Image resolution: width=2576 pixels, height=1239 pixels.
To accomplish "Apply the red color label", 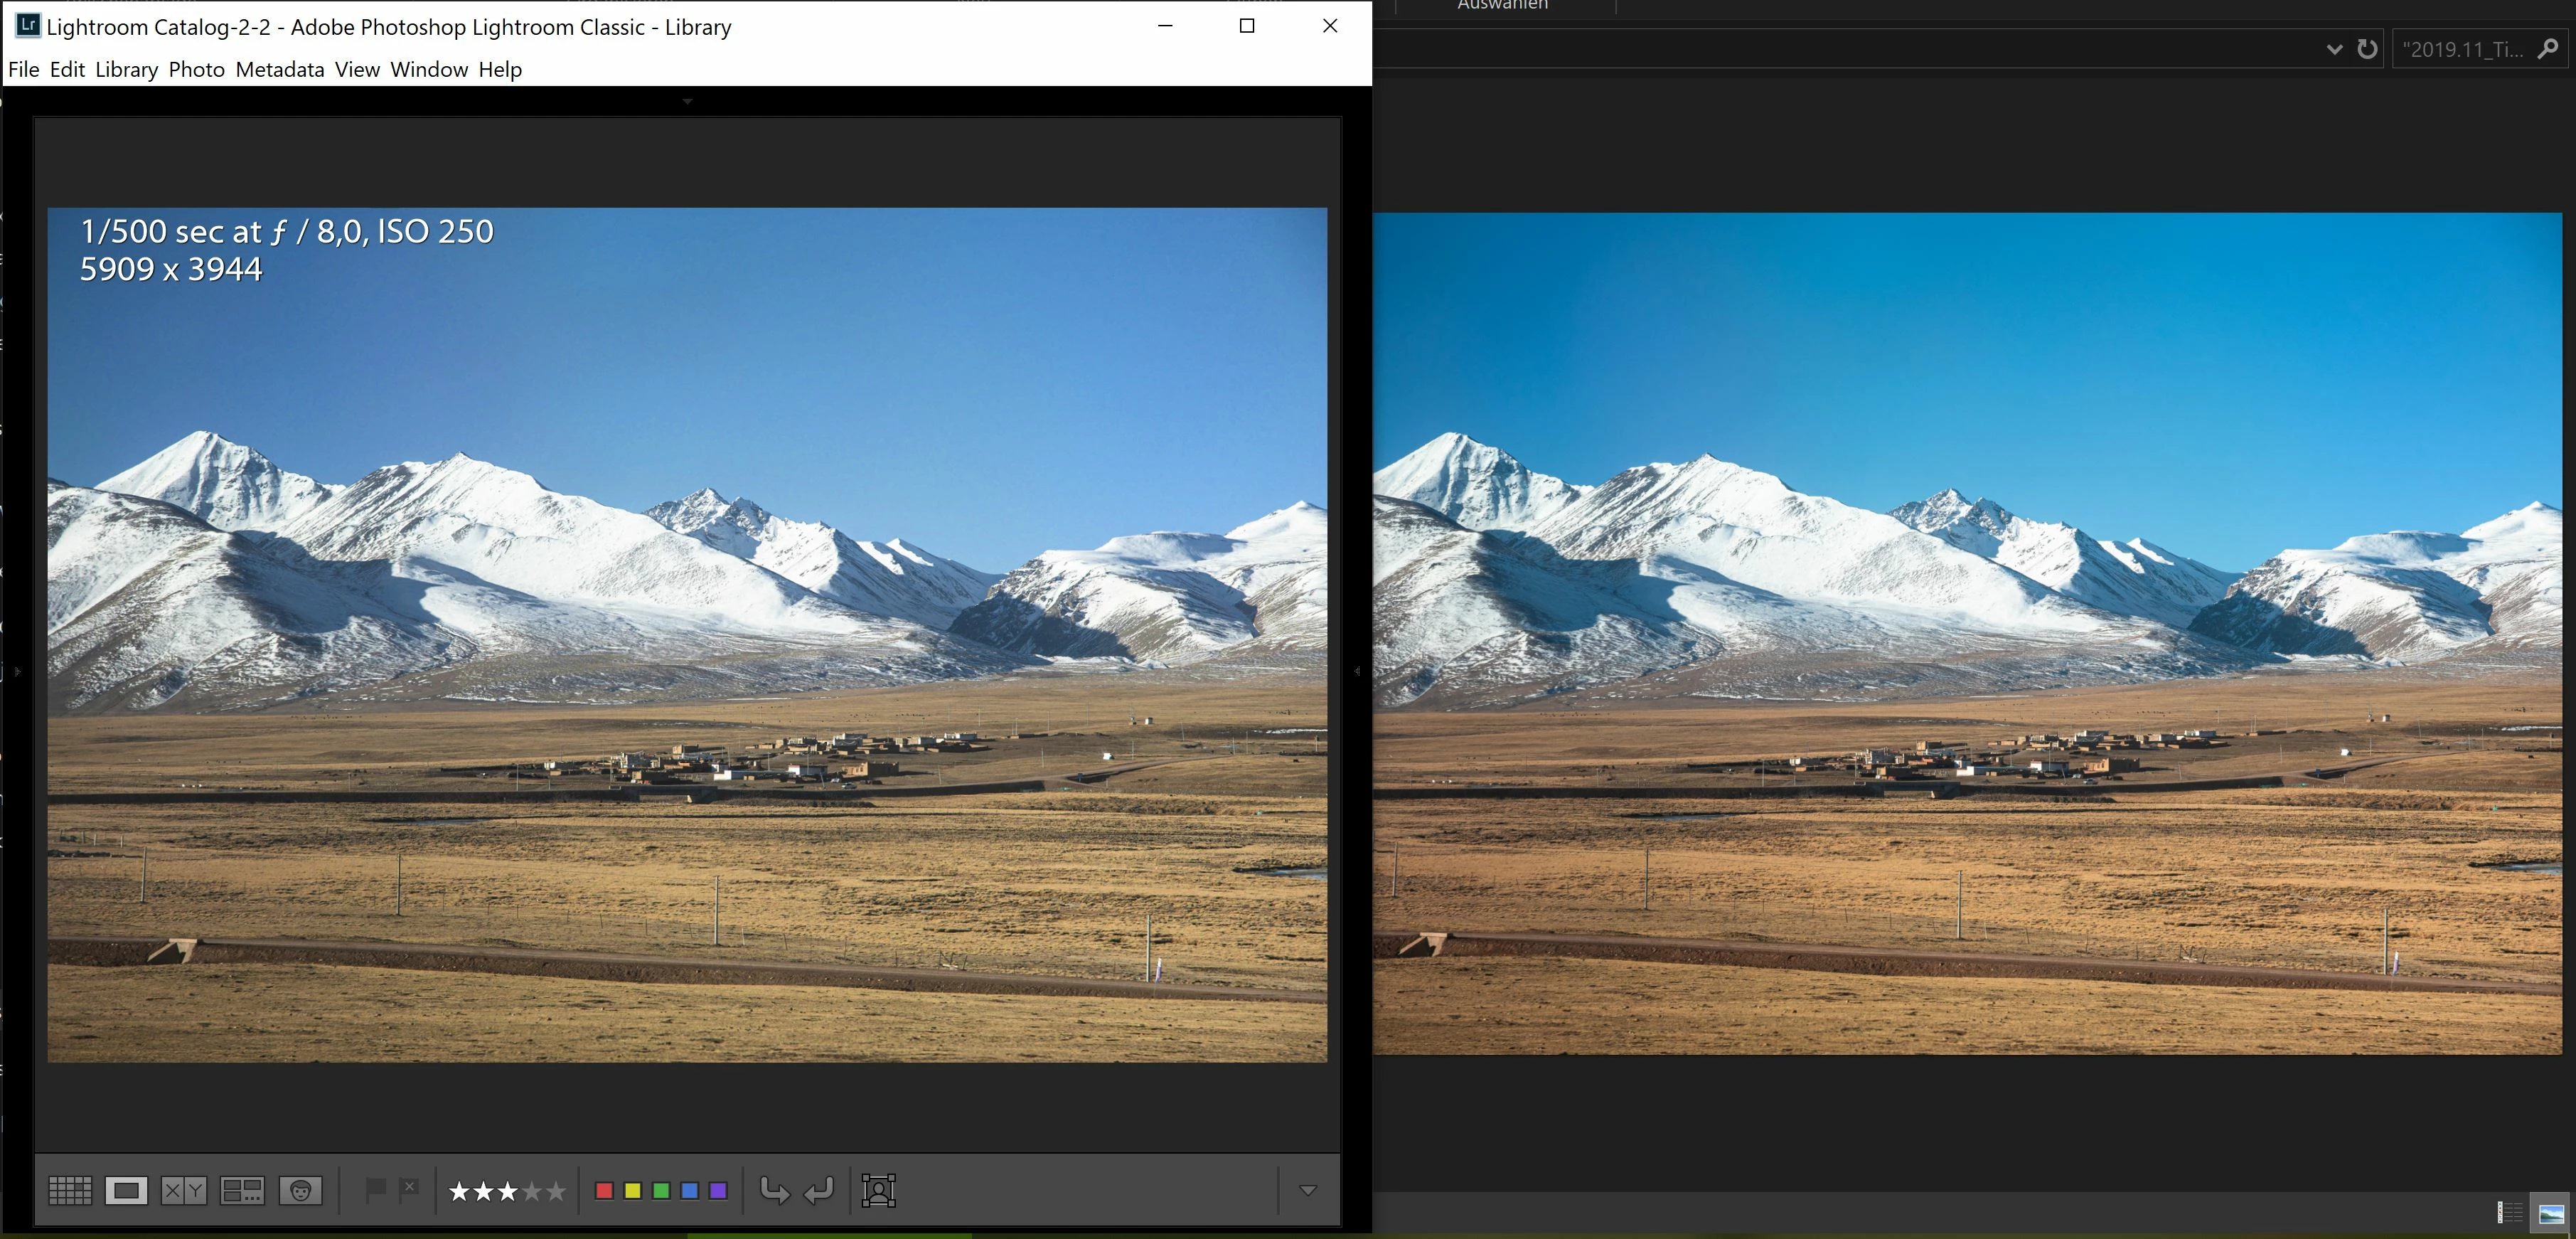I will pos(604,1190).
